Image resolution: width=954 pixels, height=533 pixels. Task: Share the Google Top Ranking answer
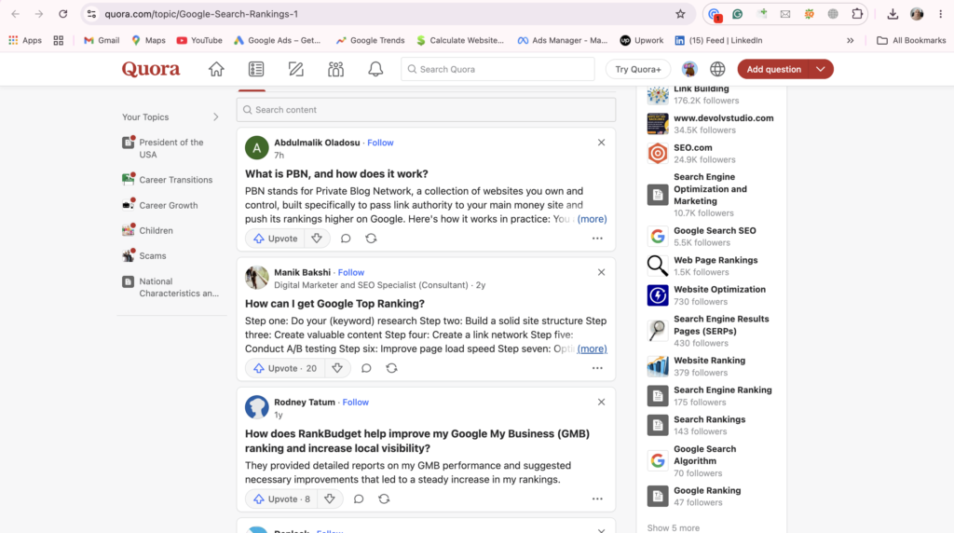[x=392, y=368]
